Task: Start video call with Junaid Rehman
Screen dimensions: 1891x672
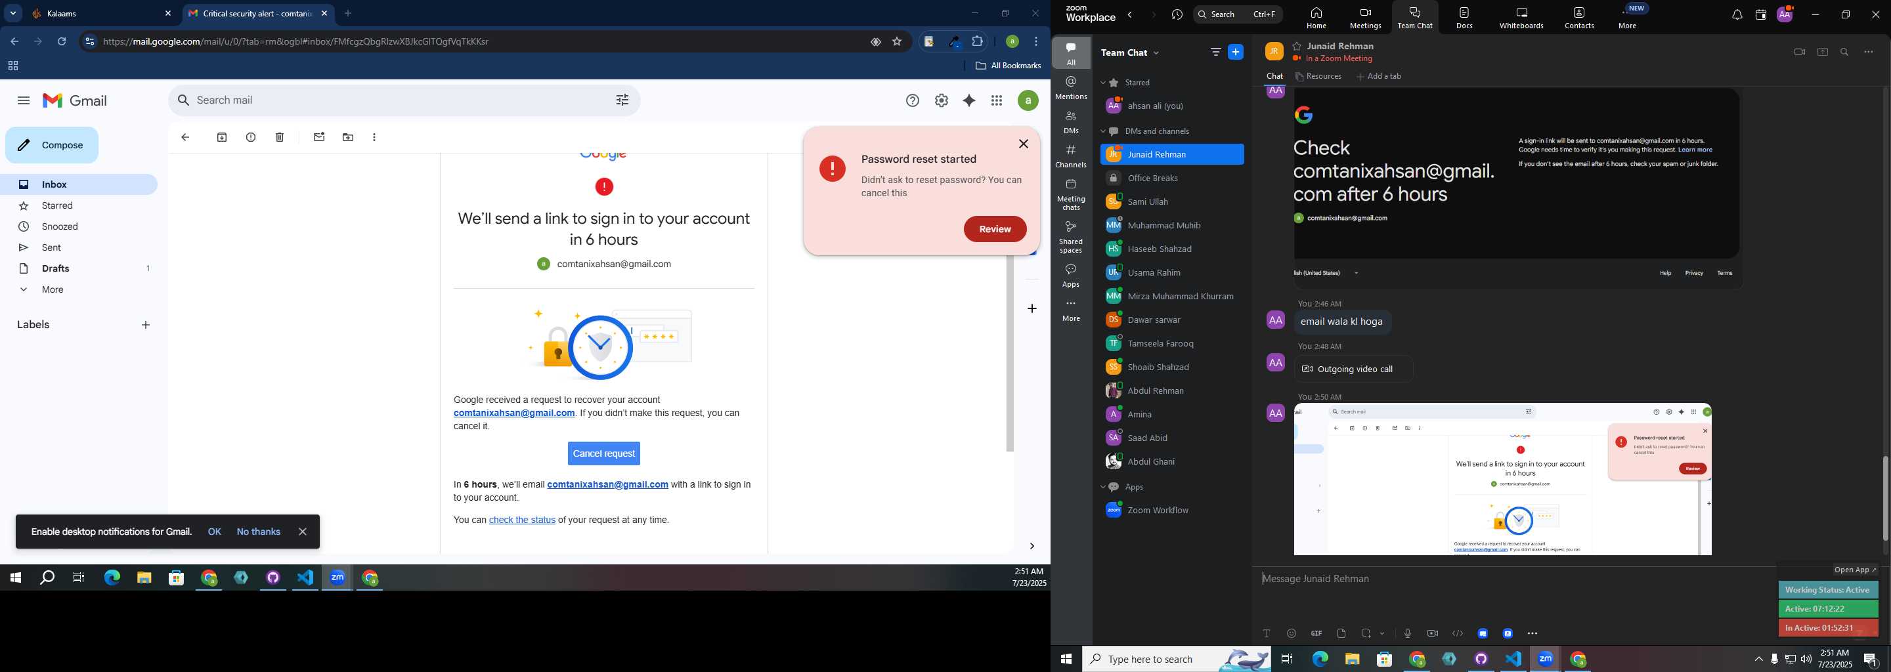Action: pos(1799,52)
